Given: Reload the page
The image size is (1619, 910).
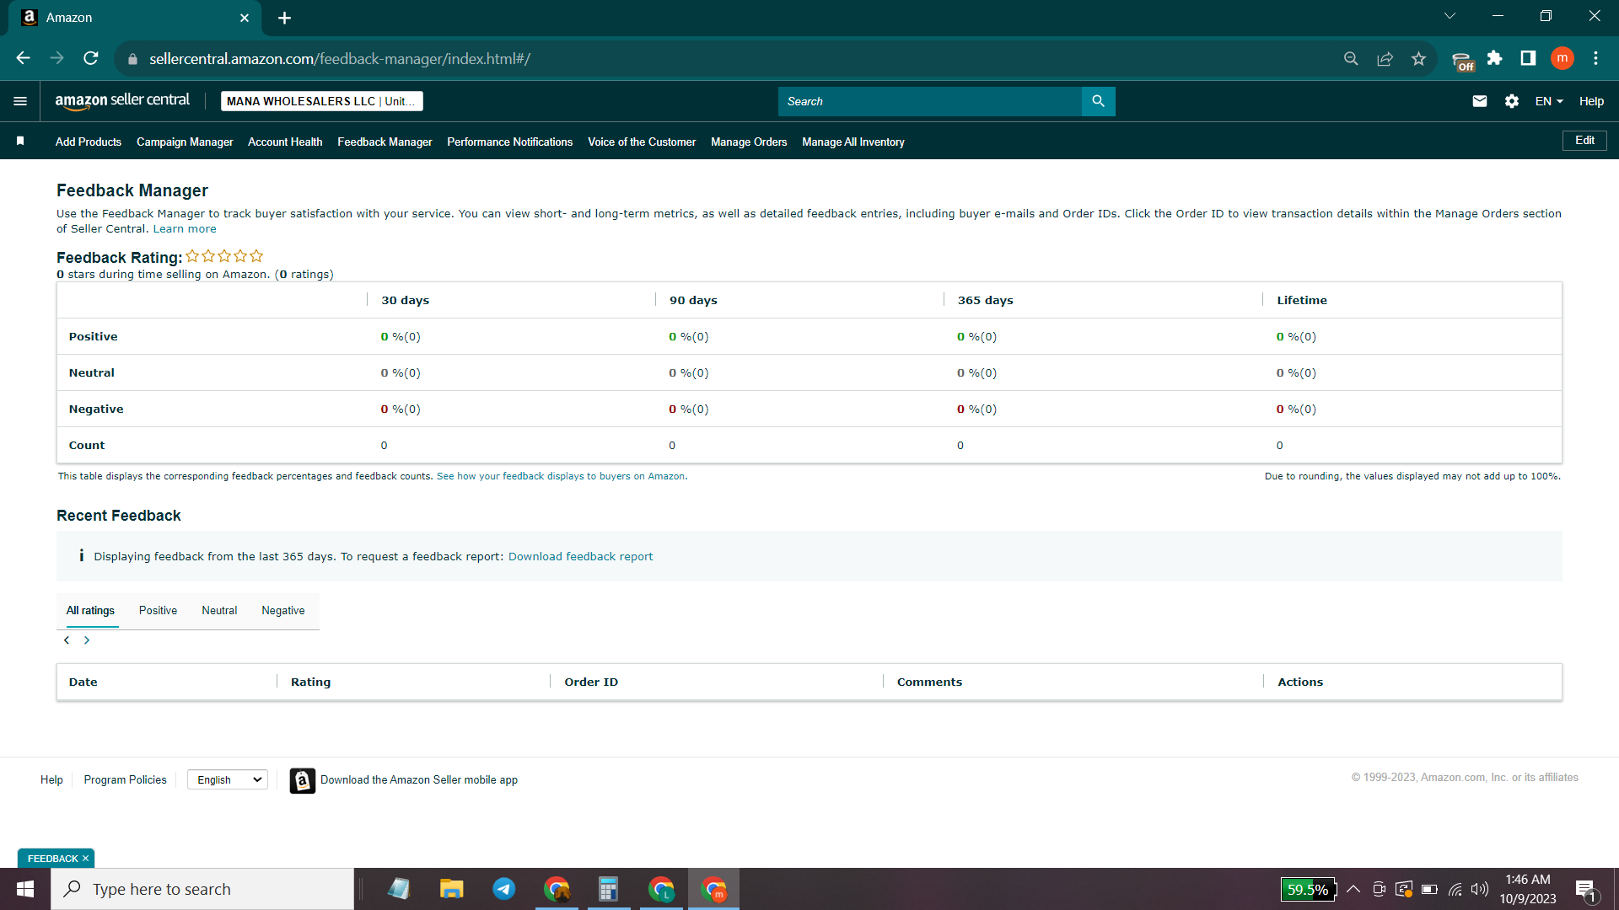Looking at the screenshot, I should (91, 58).
